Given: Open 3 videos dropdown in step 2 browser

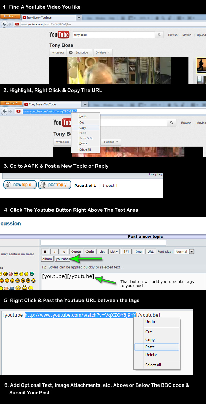Looking at the screenshot, I should (111, 142).
